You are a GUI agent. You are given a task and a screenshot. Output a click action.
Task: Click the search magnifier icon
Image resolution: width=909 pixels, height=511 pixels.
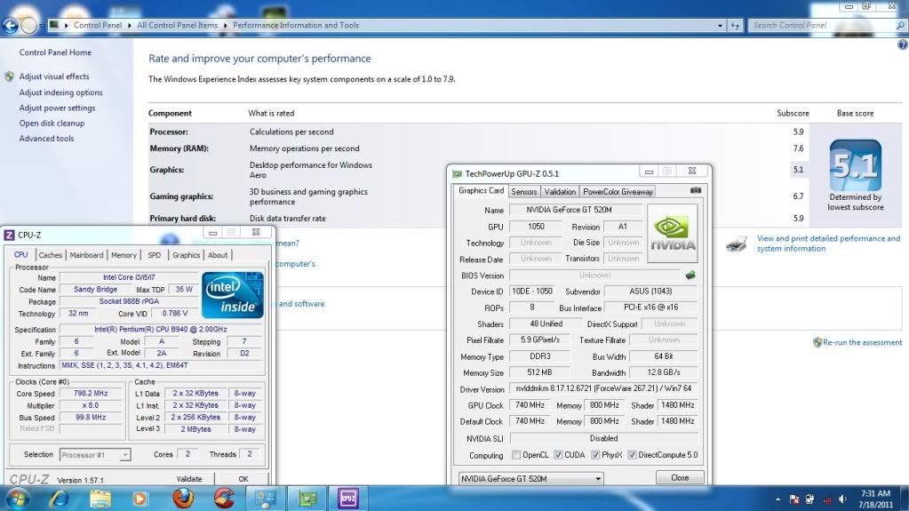(900, 26)
